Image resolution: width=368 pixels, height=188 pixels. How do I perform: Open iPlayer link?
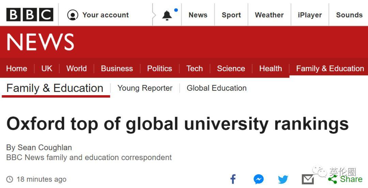click(310, 15)
